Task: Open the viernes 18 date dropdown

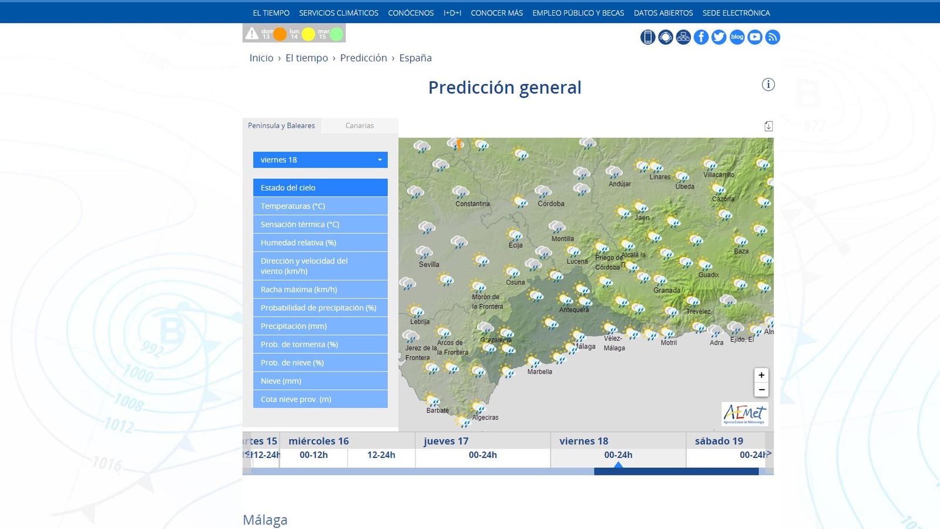Action: (x=320, y=159)
